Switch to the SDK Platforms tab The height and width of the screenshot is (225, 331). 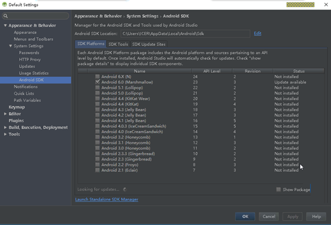click(91, 44)
